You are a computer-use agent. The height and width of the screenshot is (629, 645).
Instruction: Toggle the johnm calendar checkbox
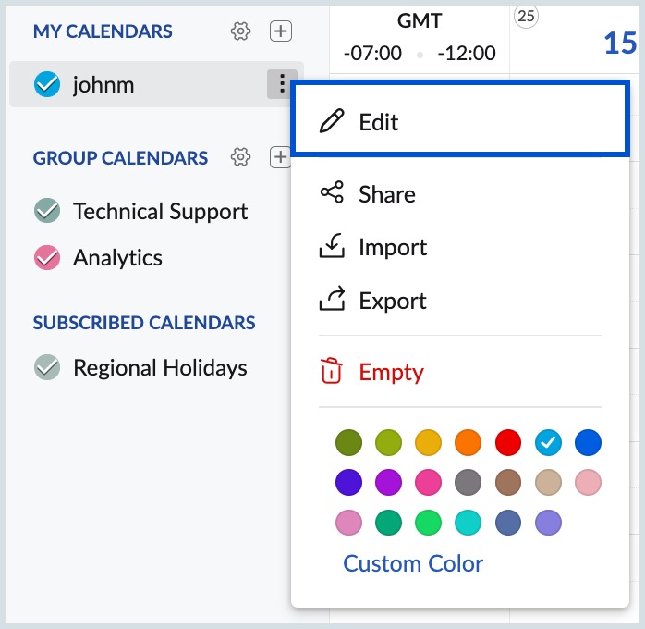click(x=46, y=85)
